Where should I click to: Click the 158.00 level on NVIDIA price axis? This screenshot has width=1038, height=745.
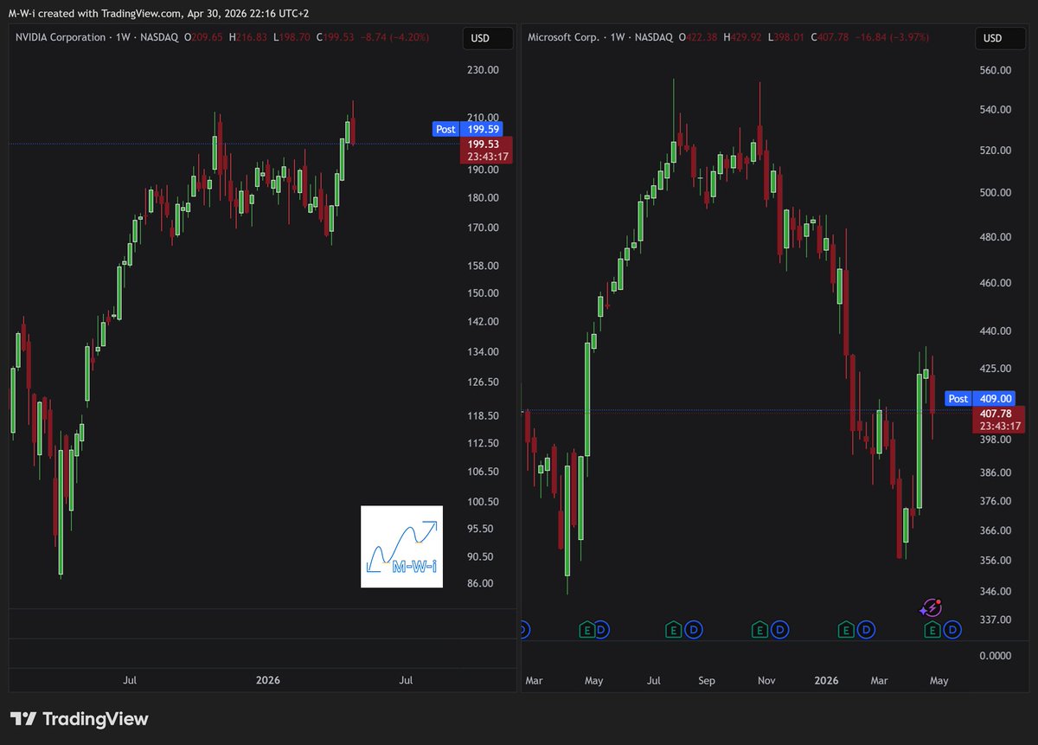tap(484, 266)
